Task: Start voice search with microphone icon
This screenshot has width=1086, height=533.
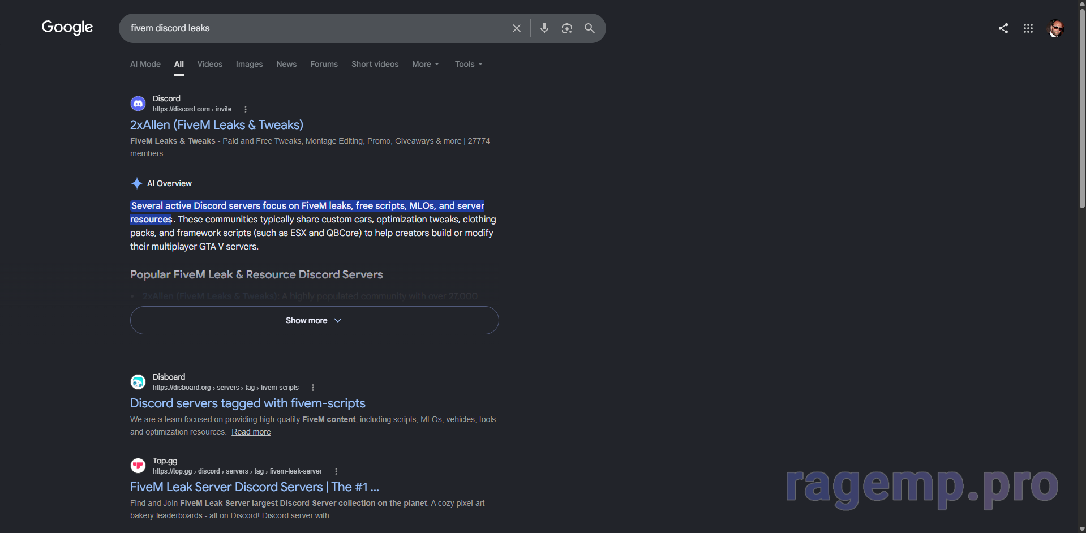Action: coord(544,28)
